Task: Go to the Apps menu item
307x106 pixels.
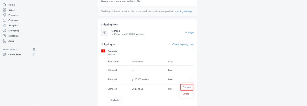Action: (x=11, y=41)
